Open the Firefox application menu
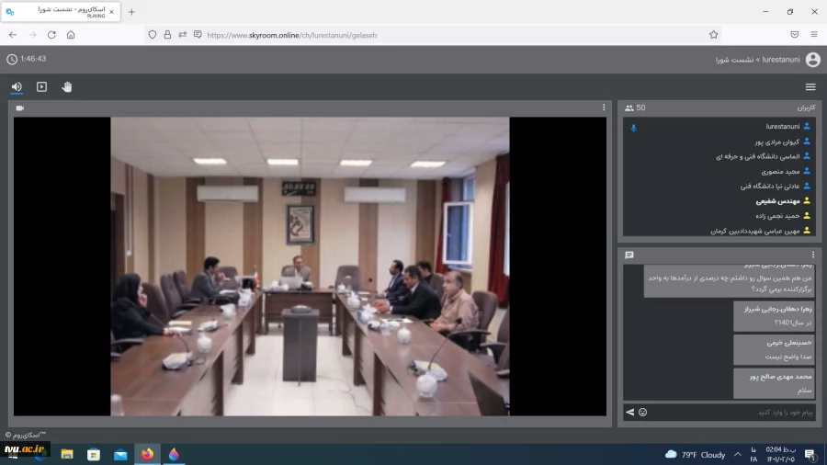827x465 pixels. 814,35
